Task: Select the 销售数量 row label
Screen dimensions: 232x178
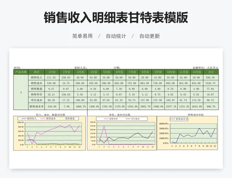Action: [x=37, y=89]
